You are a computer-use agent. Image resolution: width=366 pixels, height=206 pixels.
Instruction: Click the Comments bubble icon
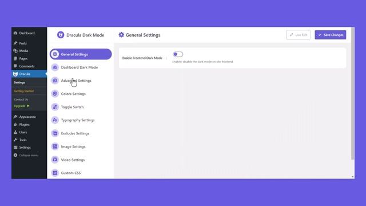coord(15,66)
